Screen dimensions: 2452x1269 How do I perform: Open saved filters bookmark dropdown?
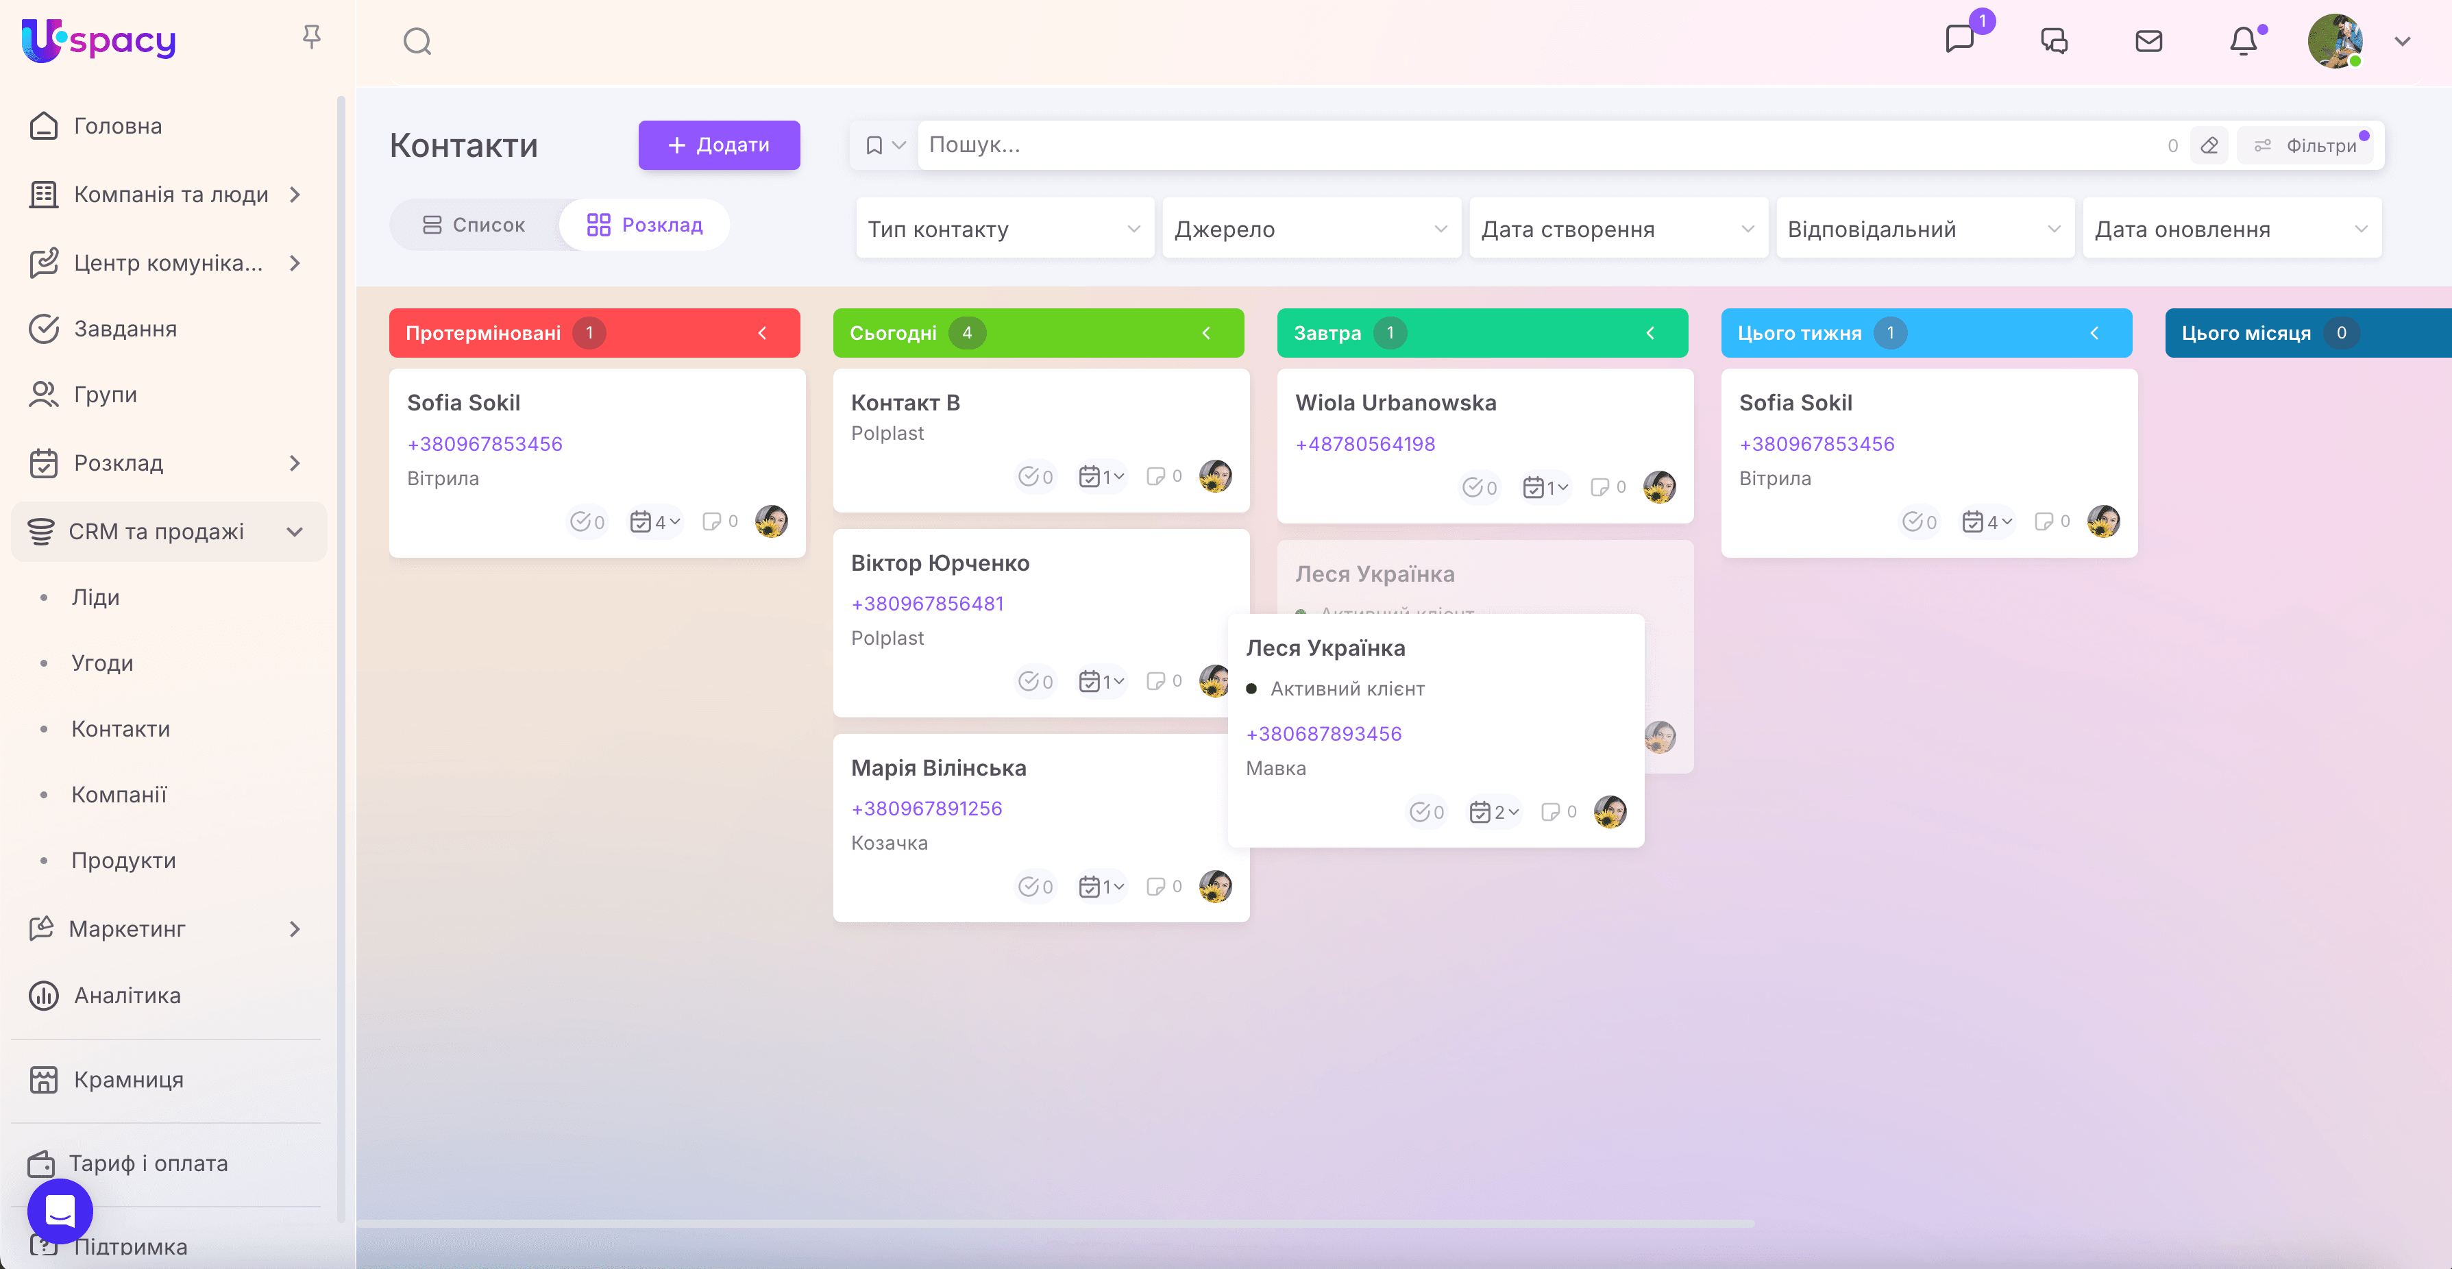point(884,145)
